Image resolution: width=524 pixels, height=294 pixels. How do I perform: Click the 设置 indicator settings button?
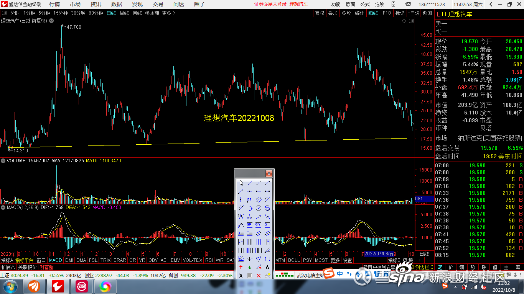[348, 260]
